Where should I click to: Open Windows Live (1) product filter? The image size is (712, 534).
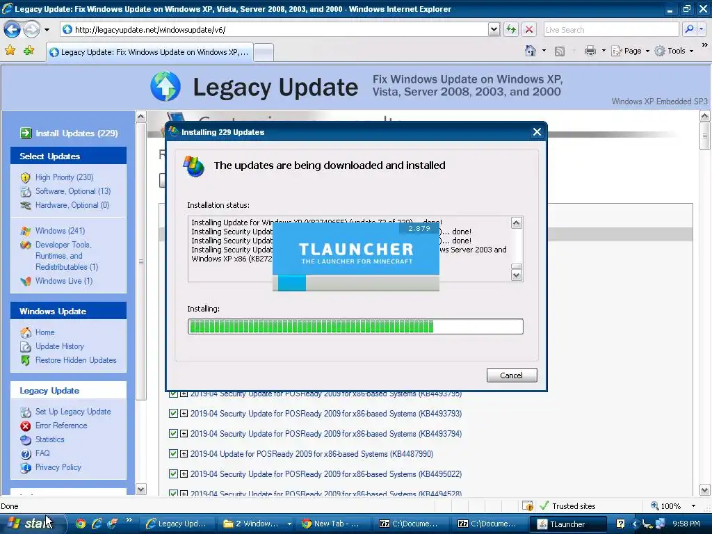pyautogui.click(x=63, y=281)
